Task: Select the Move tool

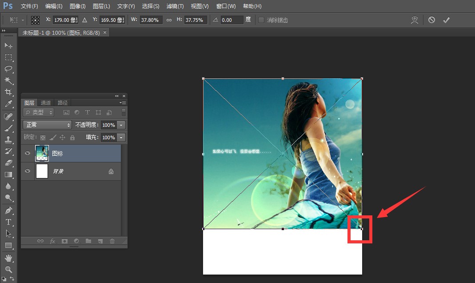Action: click(8, 45)
